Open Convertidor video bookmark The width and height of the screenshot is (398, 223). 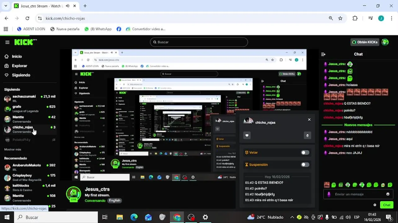tap(145, 29)
